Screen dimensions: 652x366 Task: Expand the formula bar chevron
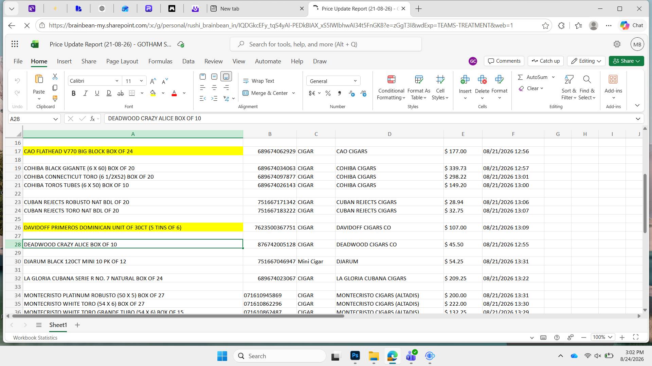click(x=638, y=119)
